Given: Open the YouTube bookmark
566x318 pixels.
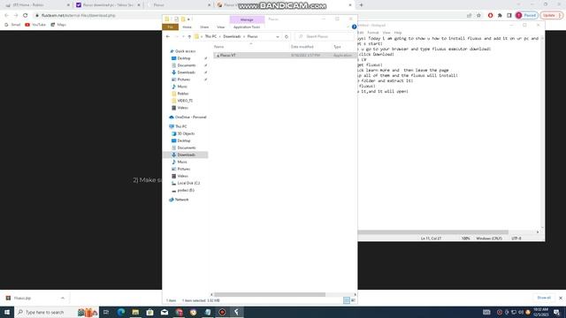Looking at the screenshot, I should (x=35, y=25).
